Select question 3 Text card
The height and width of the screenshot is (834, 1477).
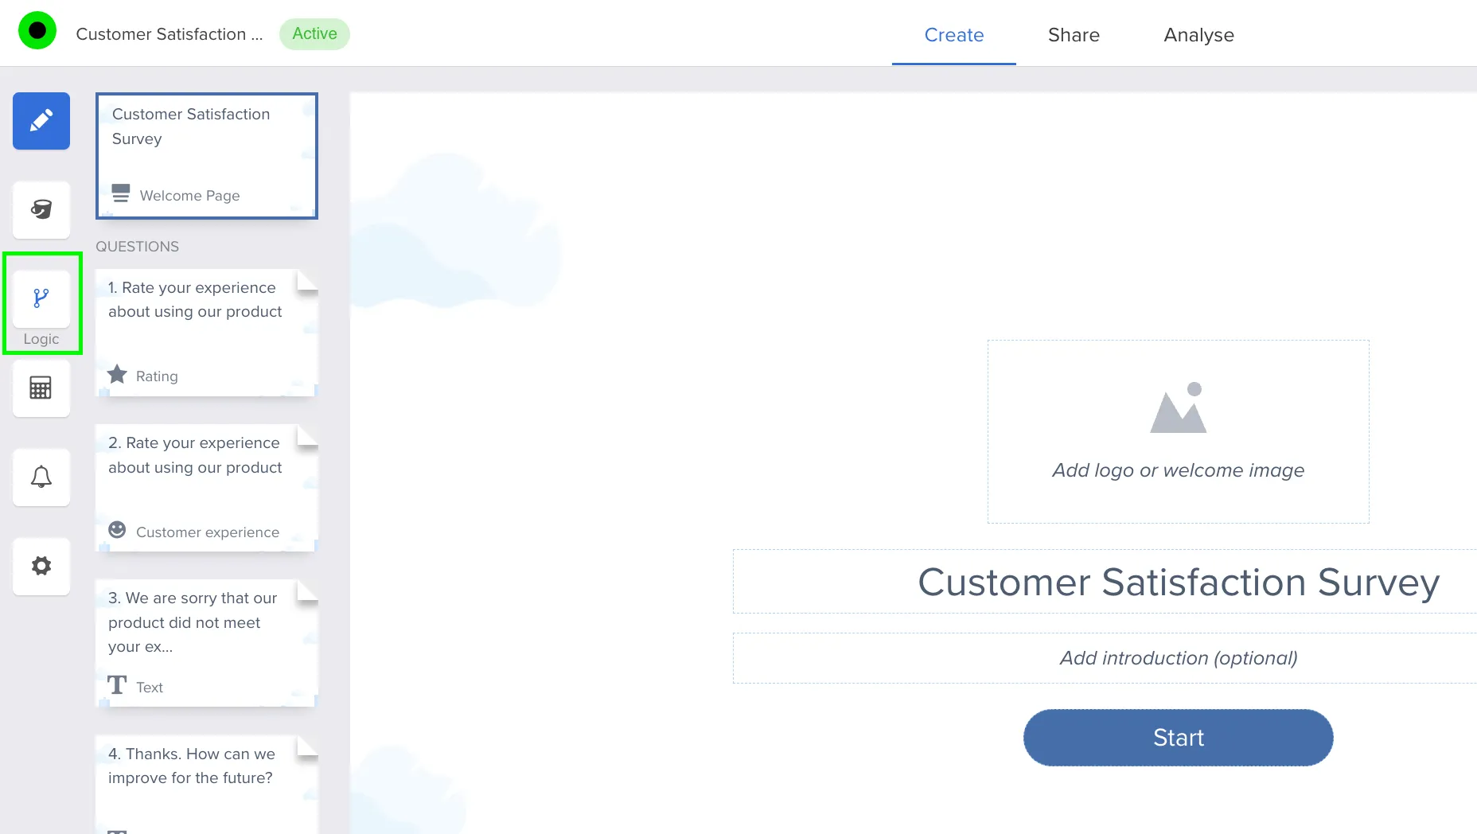(x=207, y=643)
